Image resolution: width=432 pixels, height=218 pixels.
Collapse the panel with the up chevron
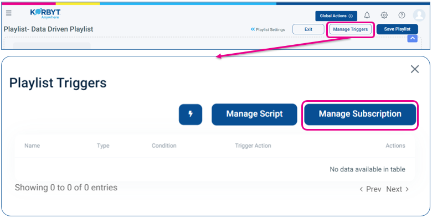click(x=413, y=39)
